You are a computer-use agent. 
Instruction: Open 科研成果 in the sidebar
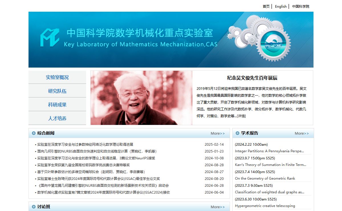(57, 105)
